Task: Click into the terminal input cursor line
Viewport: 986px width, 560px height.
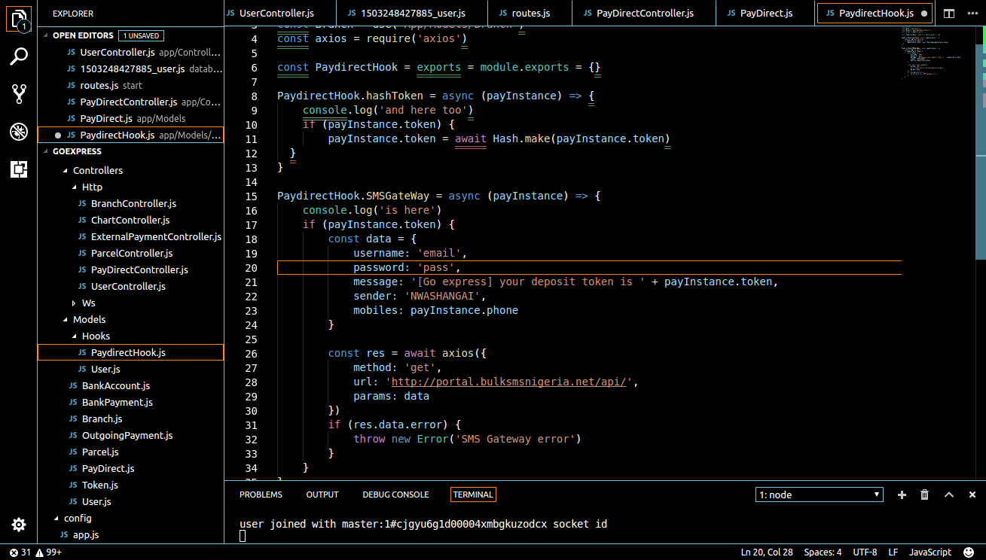Action: click(243, 536)
